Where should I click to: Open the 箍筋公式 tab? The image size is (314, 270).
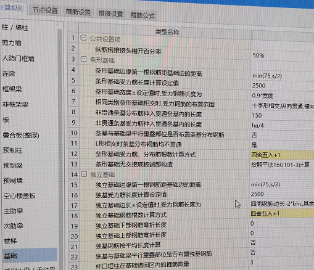[x=143, y=15]
